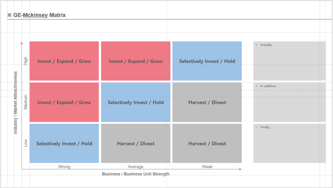Select the 'Low' vertical axis label
The width and height of the screenshot is (333, 188).
coord(26,143)
